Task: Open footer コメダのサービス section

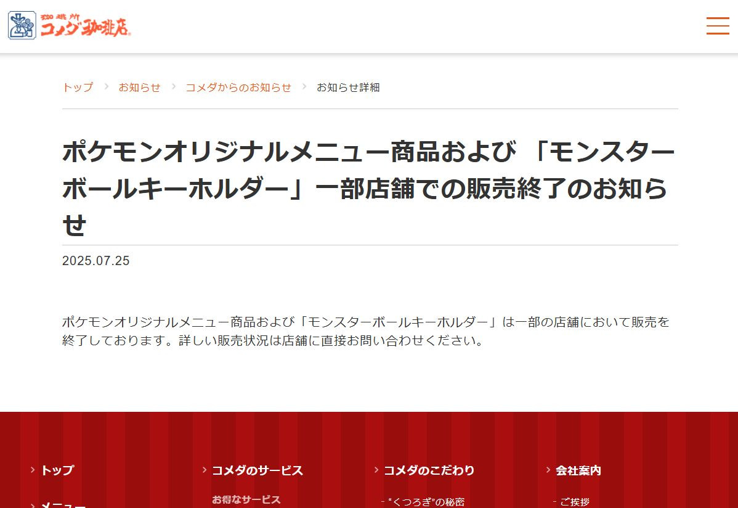Action: [x=257, y=470]
